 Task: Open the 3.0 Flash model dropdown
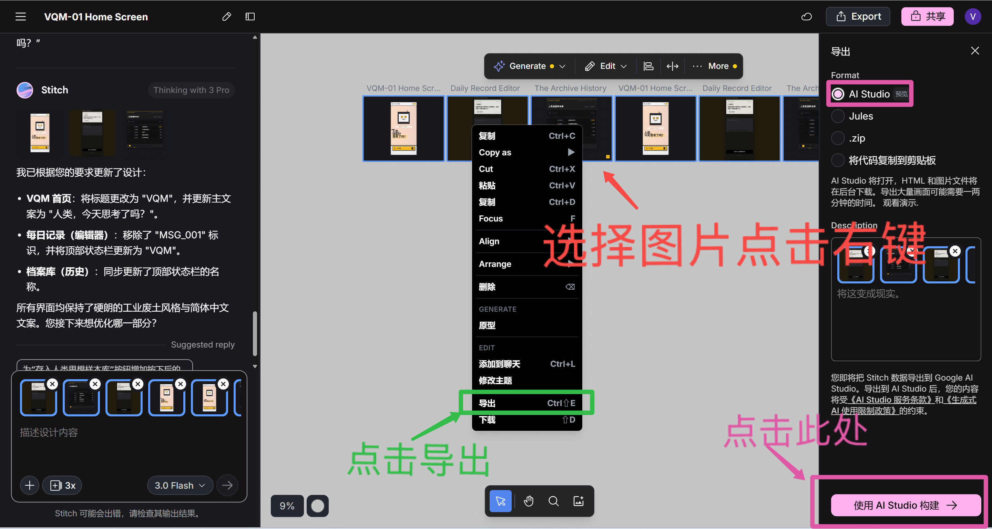(x=180, y=486)
